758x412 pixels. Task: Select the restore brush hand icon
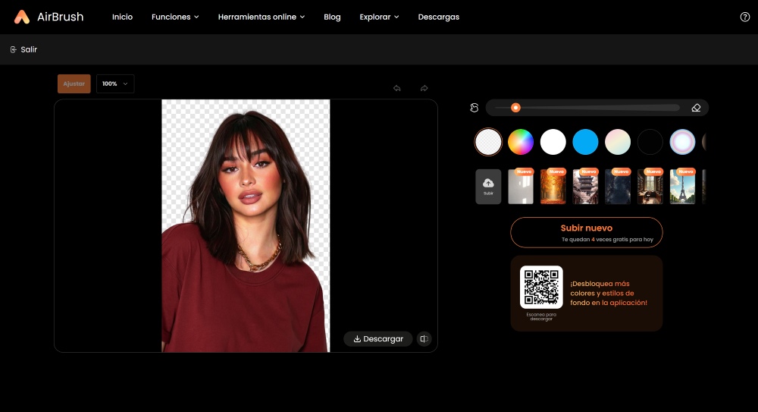[x=475, y=108]
